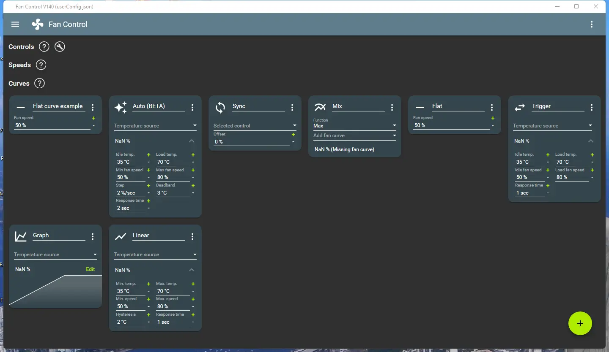Open the three-dot menu on Graph card
The width and height of the screenshot is (609, 352).
point(93,237)
